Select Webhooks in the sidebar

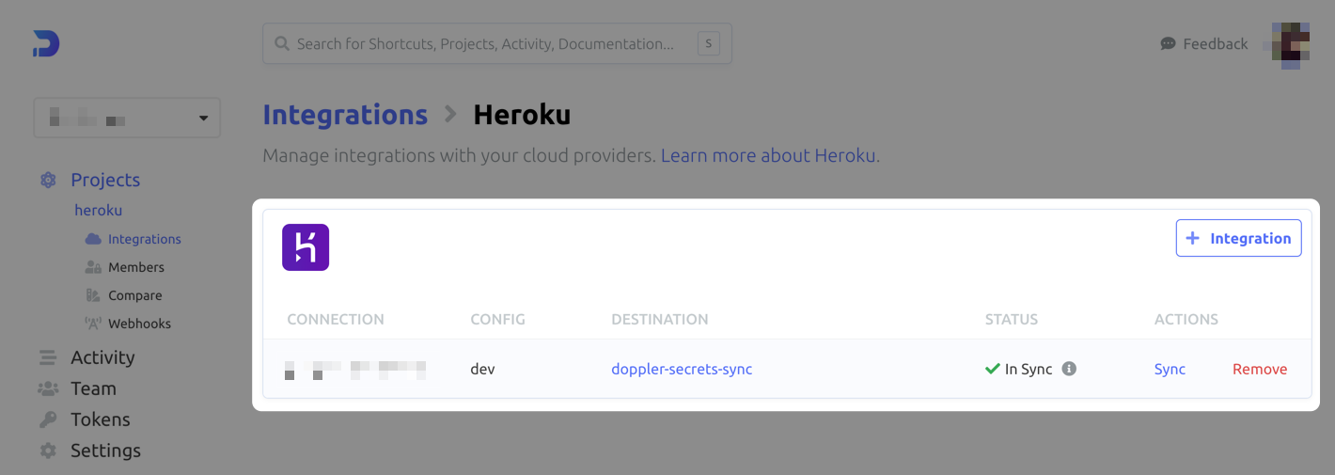[x=140, y=324]
